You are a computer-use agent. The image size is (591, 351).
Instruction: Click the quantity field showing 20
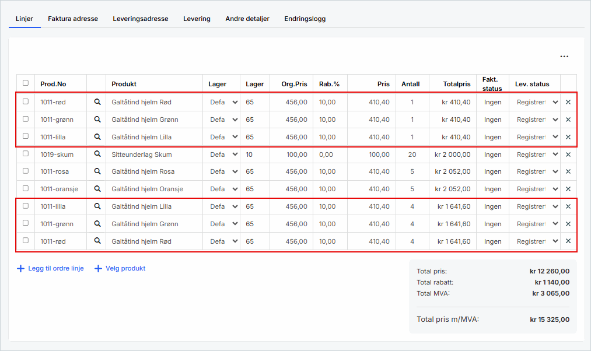(412, 155)
